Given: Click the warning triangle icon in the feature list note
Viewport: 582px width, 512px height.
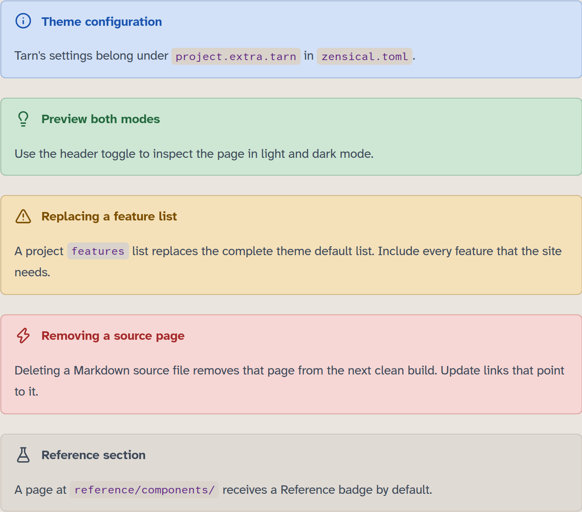Looking at the screenshot, I should coord(23,216).
